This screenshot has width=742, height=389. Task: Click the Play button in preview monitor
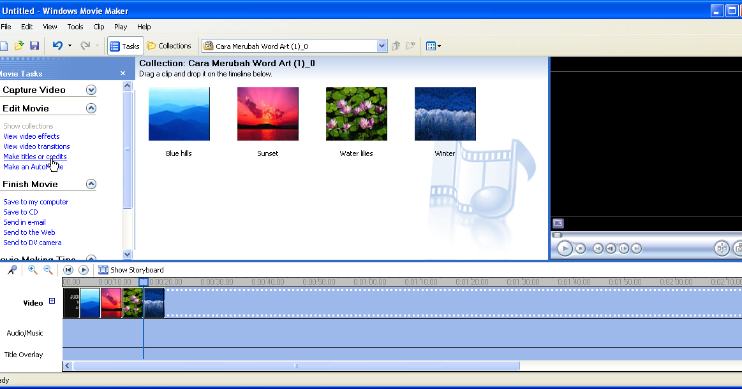click(x=565, y=248)
